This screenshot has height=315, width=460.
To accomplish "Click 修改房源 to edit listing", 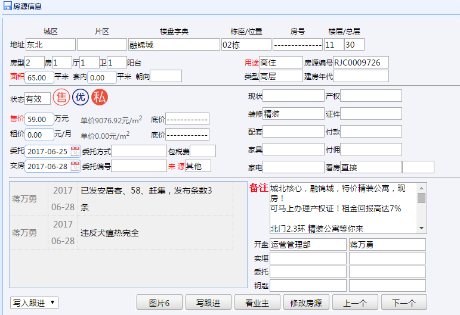I will coord(305,302).
